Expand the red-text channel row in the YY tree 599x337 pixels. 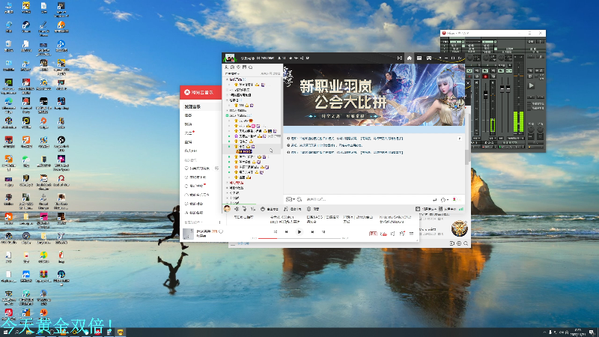(x=228, y=183)
